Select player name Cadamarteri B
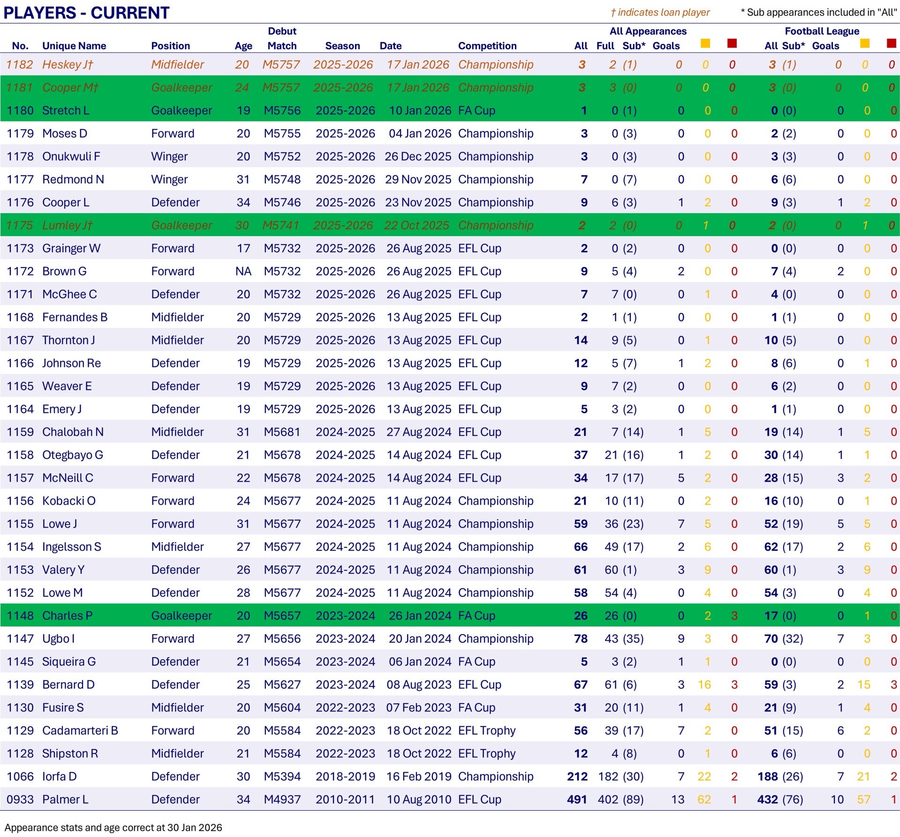Viewport: 900px width, 837px height. (x=80, y=731)
